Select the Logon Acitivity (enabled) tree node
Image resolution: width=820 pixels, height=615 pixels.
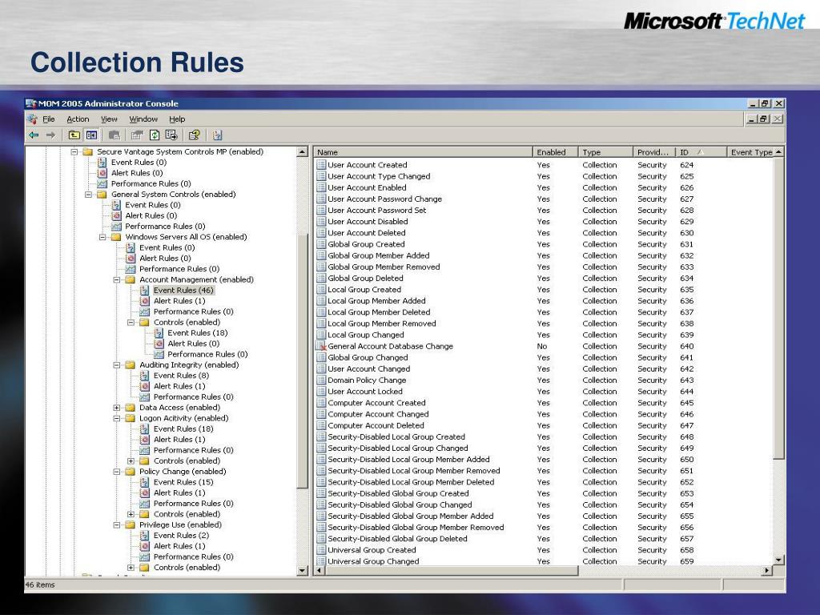point(183,418)
